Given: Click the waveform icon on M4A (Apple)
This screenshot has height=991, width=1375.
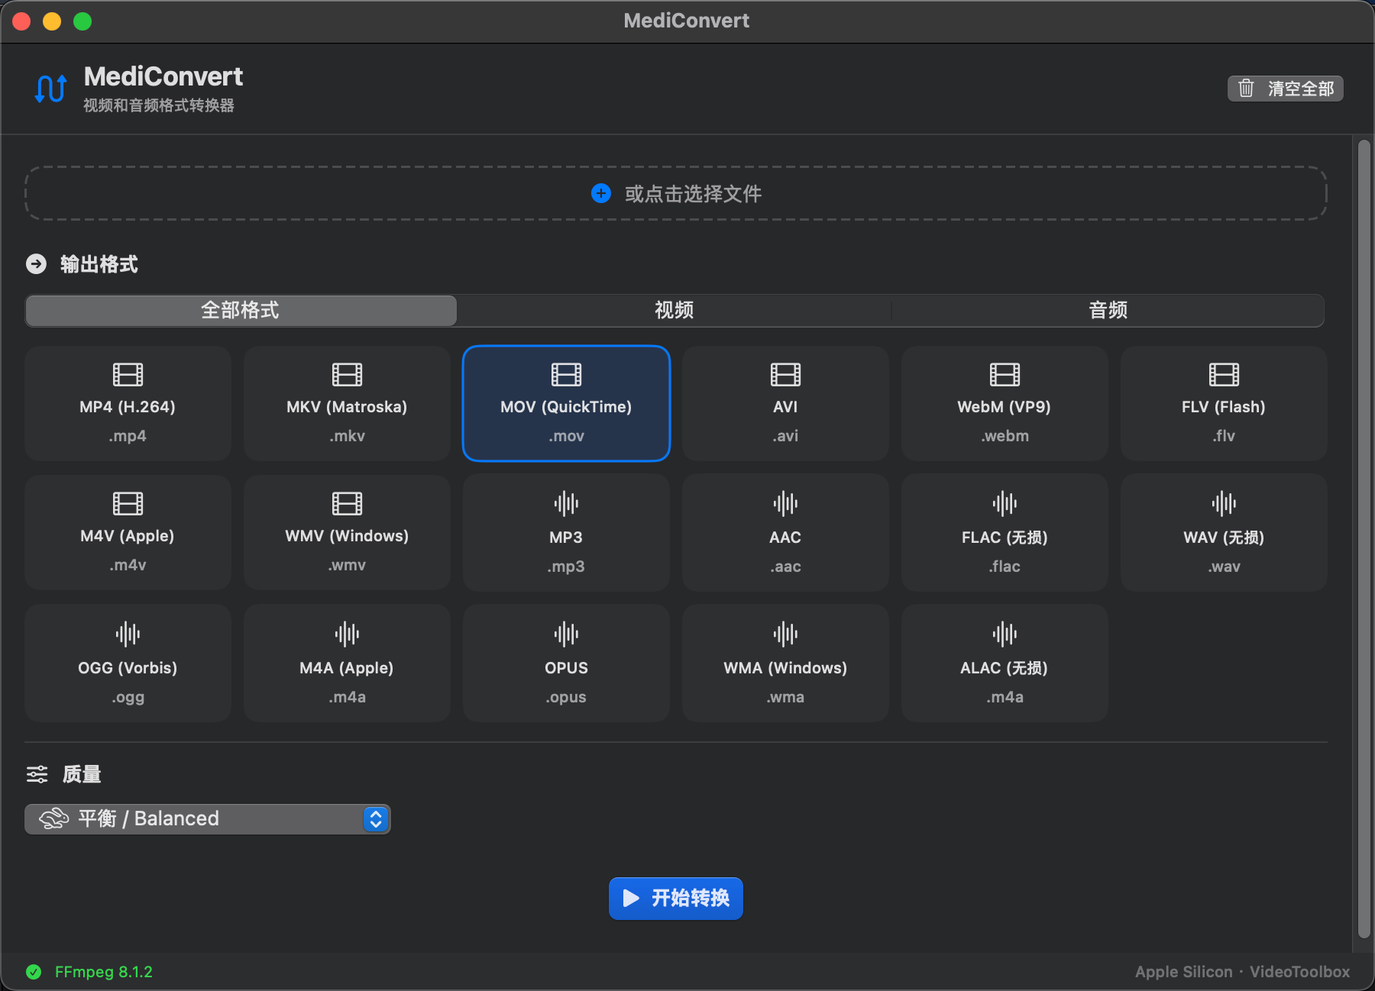Looking at the screenshot, I should click(347, 634).
